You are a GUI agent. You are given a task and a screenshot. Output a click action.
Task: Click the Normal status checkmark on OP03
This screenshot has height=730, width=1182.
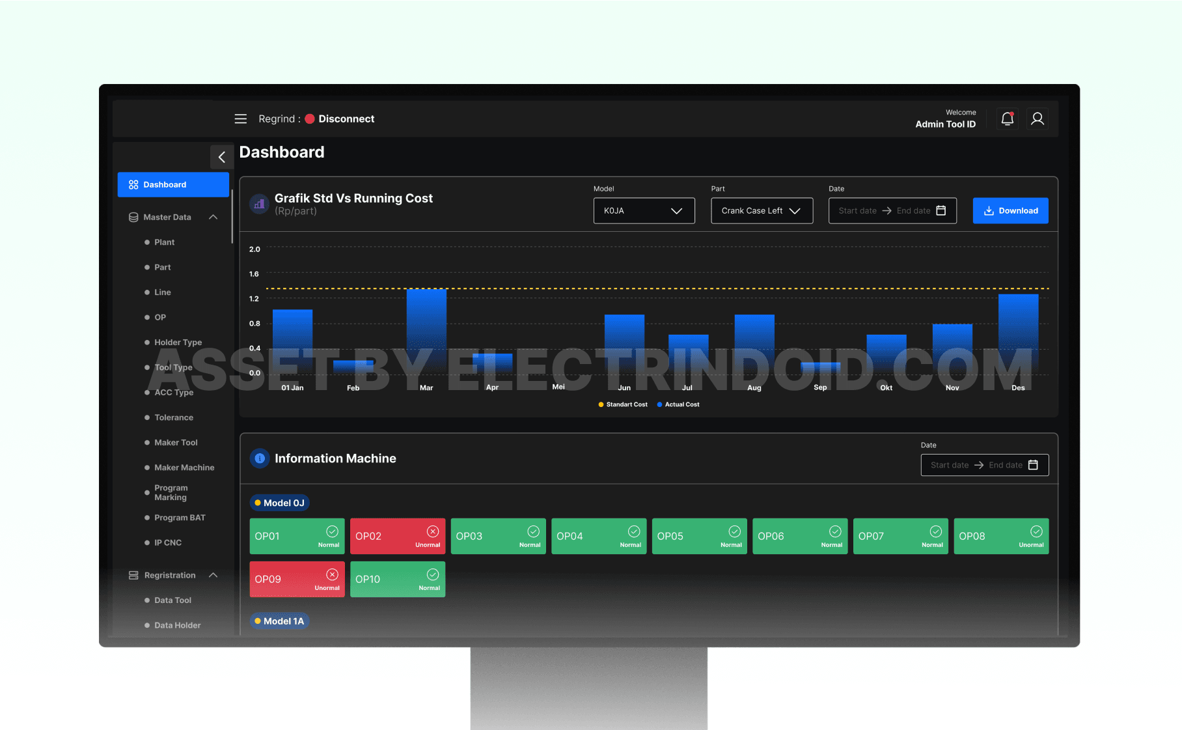point(533,531)
